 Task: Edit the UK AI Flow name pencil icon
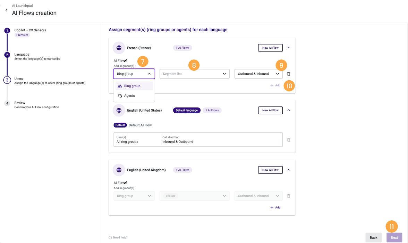click(x=126, y=182)
